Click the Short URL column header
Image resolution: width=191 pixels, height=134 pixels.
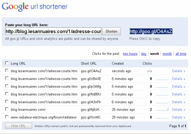pos(89,64)
